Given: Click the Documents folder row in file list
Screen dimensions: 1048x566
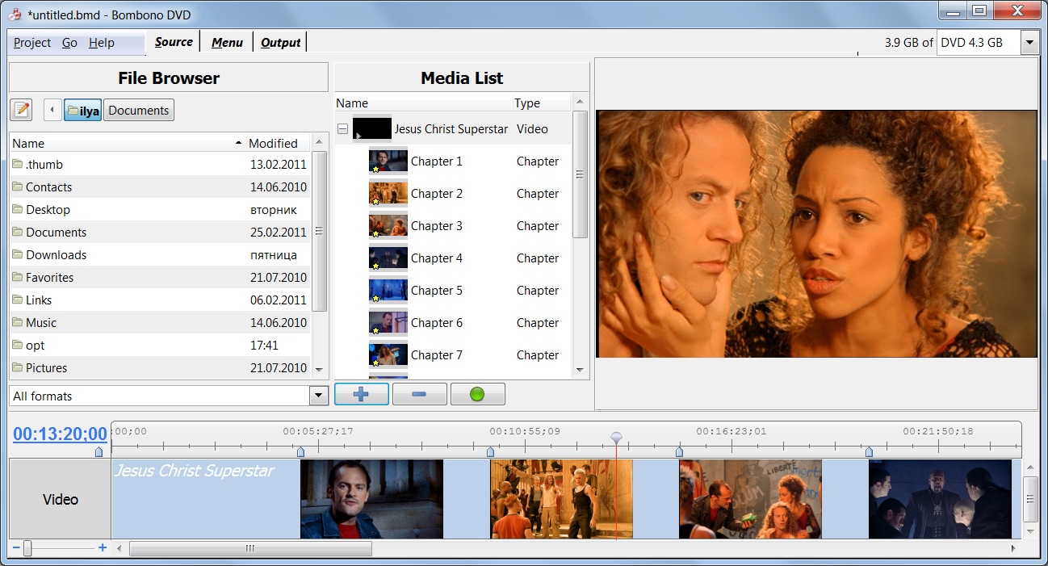Looking at the screenshot, I should pos(160,232).
